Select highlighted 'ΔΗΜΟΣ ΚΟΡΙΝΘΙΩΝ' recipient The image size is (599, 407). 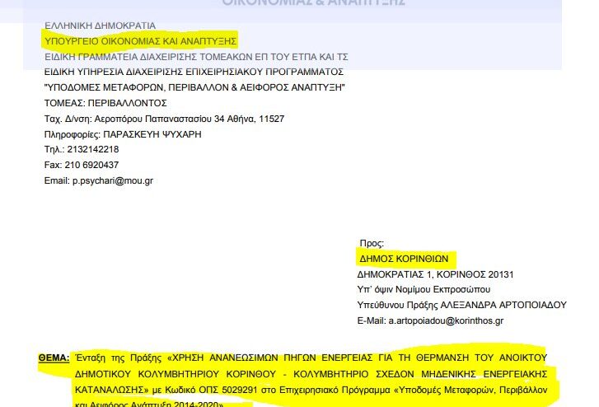coord(404,259)
